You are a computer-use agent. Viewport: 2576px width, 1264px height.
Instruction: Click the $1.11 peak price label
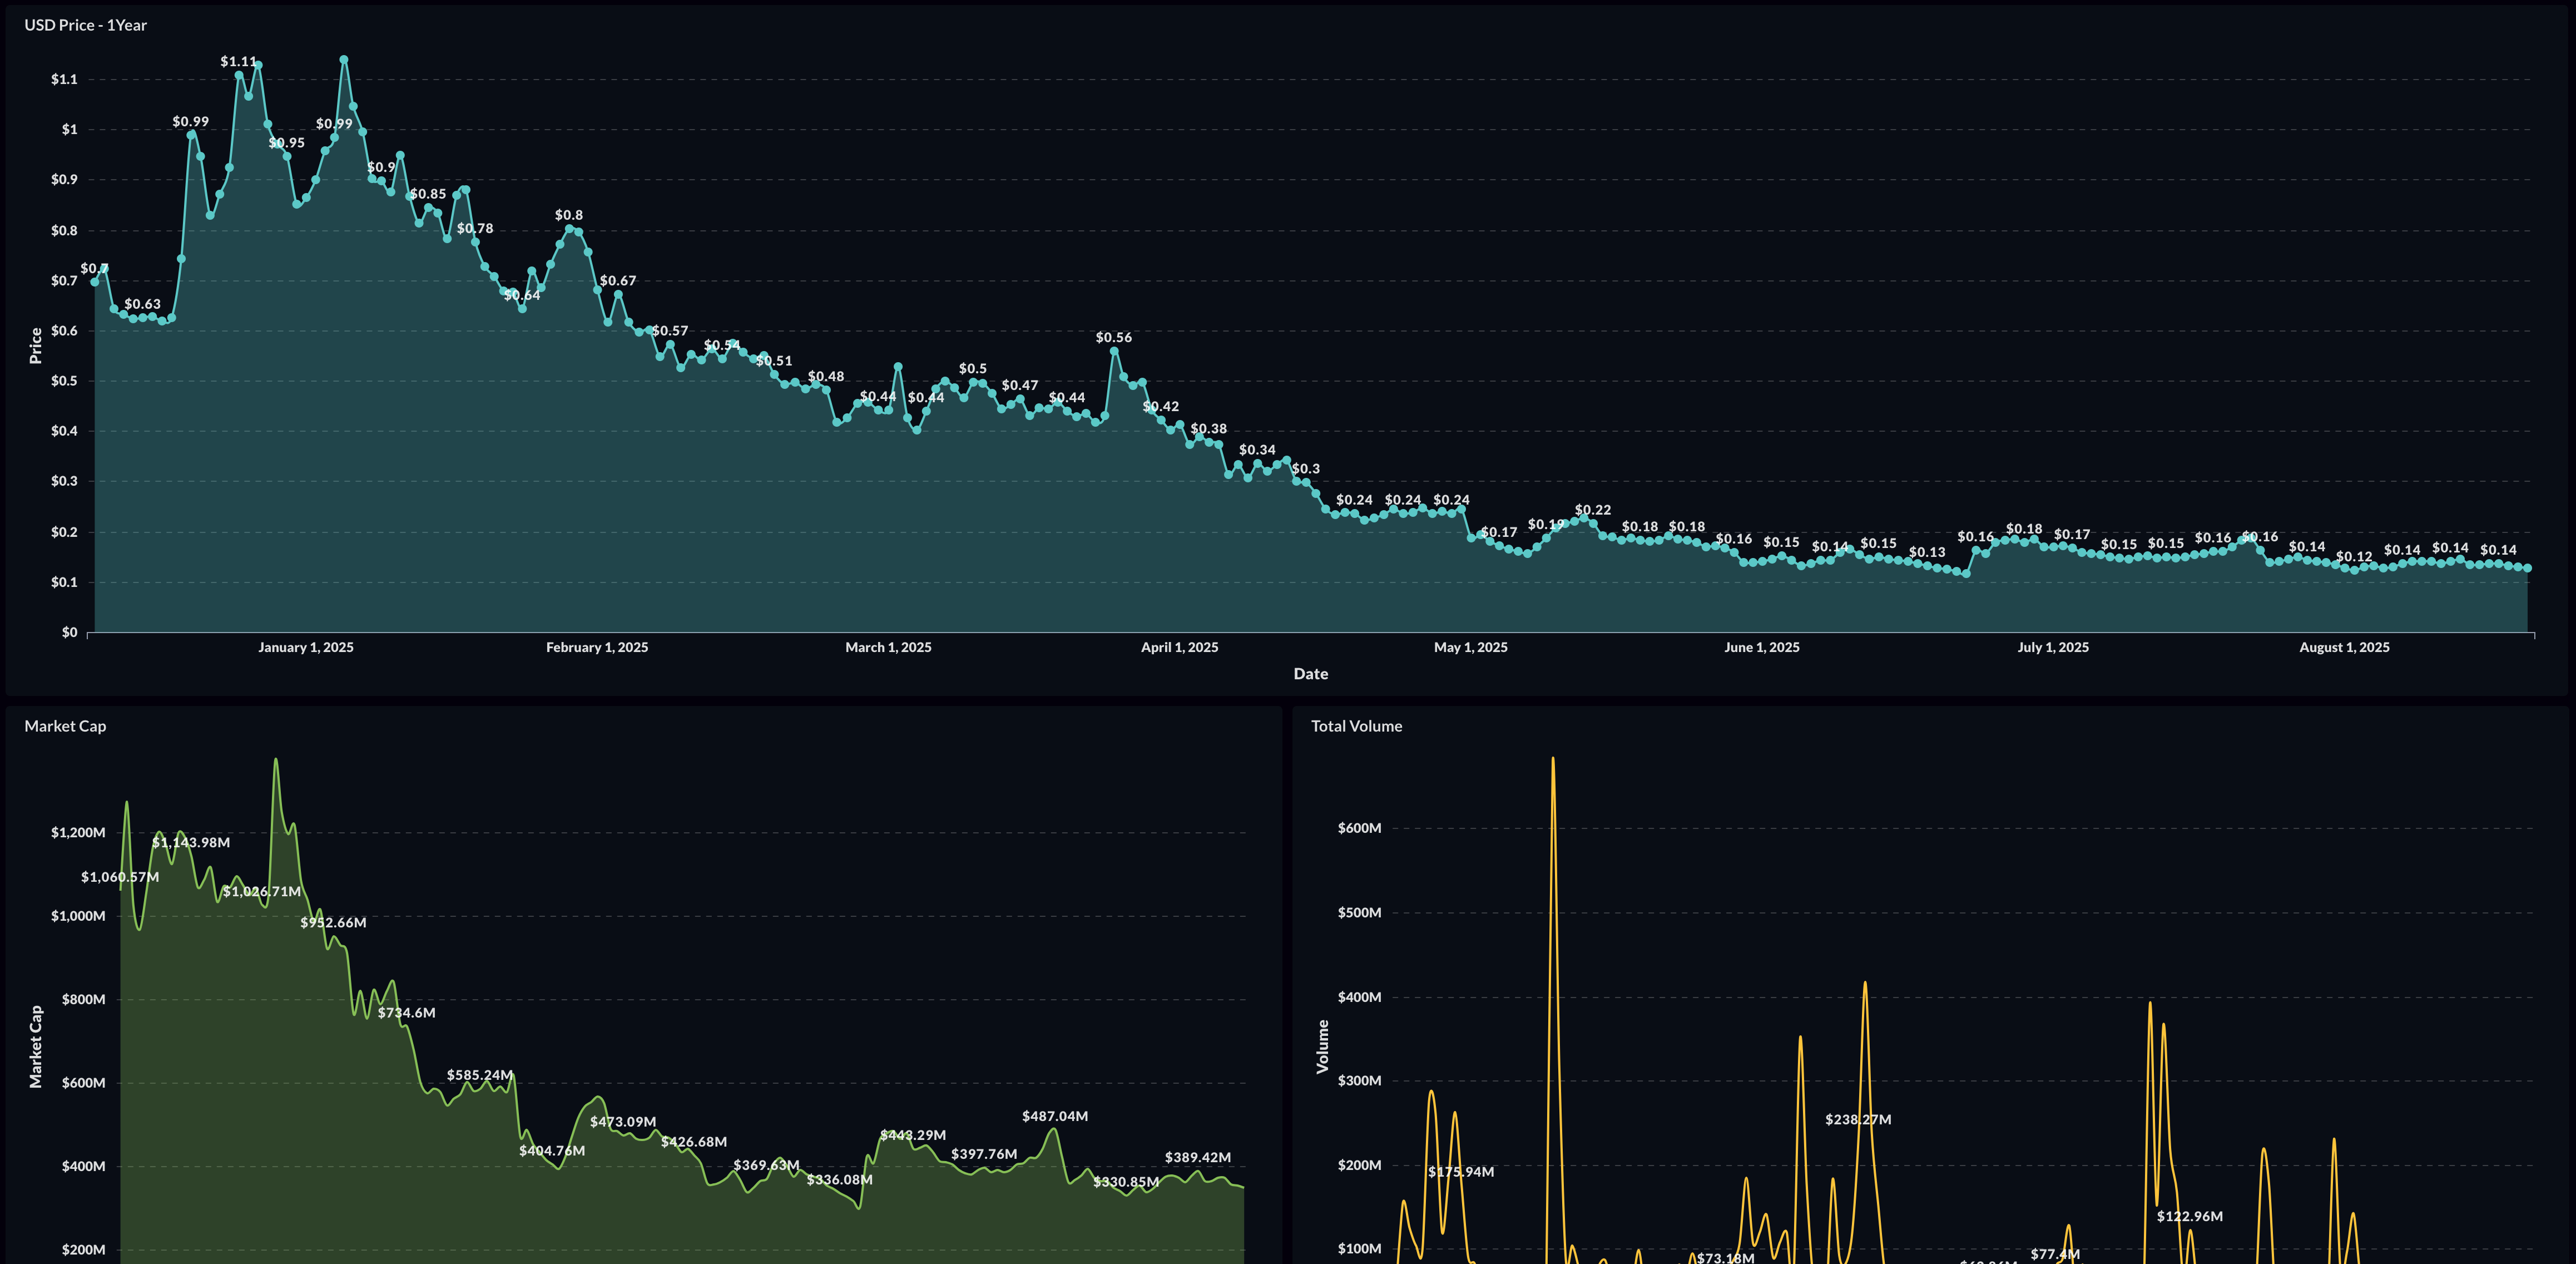[x=238, y=62]
